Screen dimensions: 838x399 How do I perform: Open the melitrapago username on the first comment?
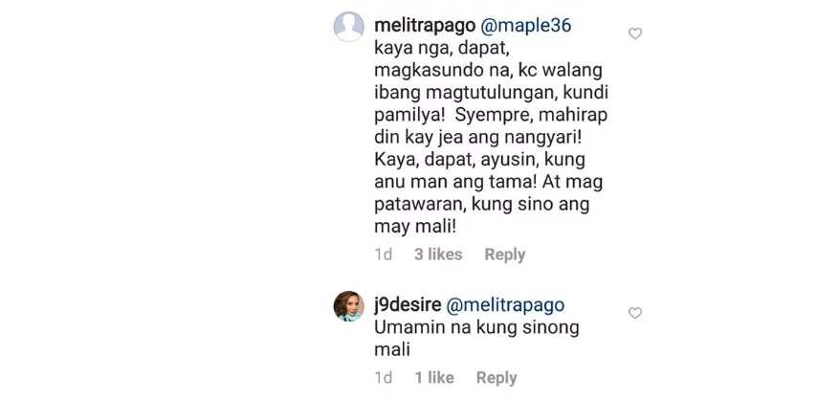coord(425,26)
